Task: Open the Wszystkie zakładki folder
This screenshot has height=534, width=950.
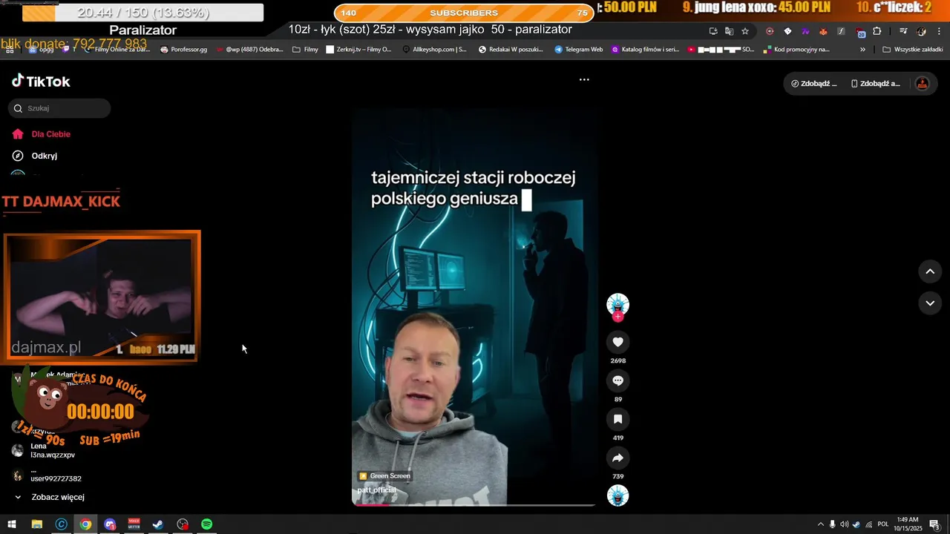Action: click(913, 50)
